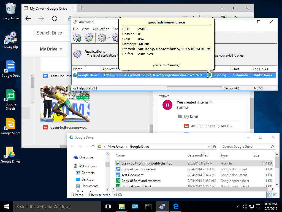This screenshot has height=212, width=282.
Task: Click the Stop Application gear icon in AlwaysUp
Action: [115, 38]
